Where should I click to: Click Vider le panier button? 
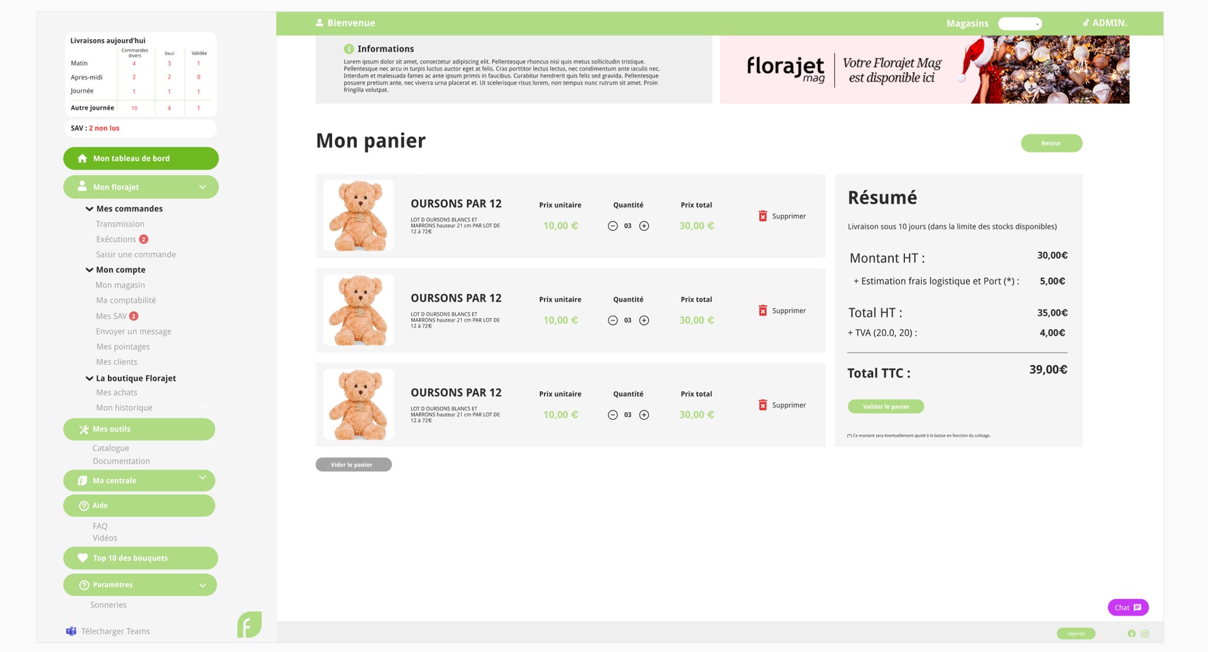[x=353, y=464]
